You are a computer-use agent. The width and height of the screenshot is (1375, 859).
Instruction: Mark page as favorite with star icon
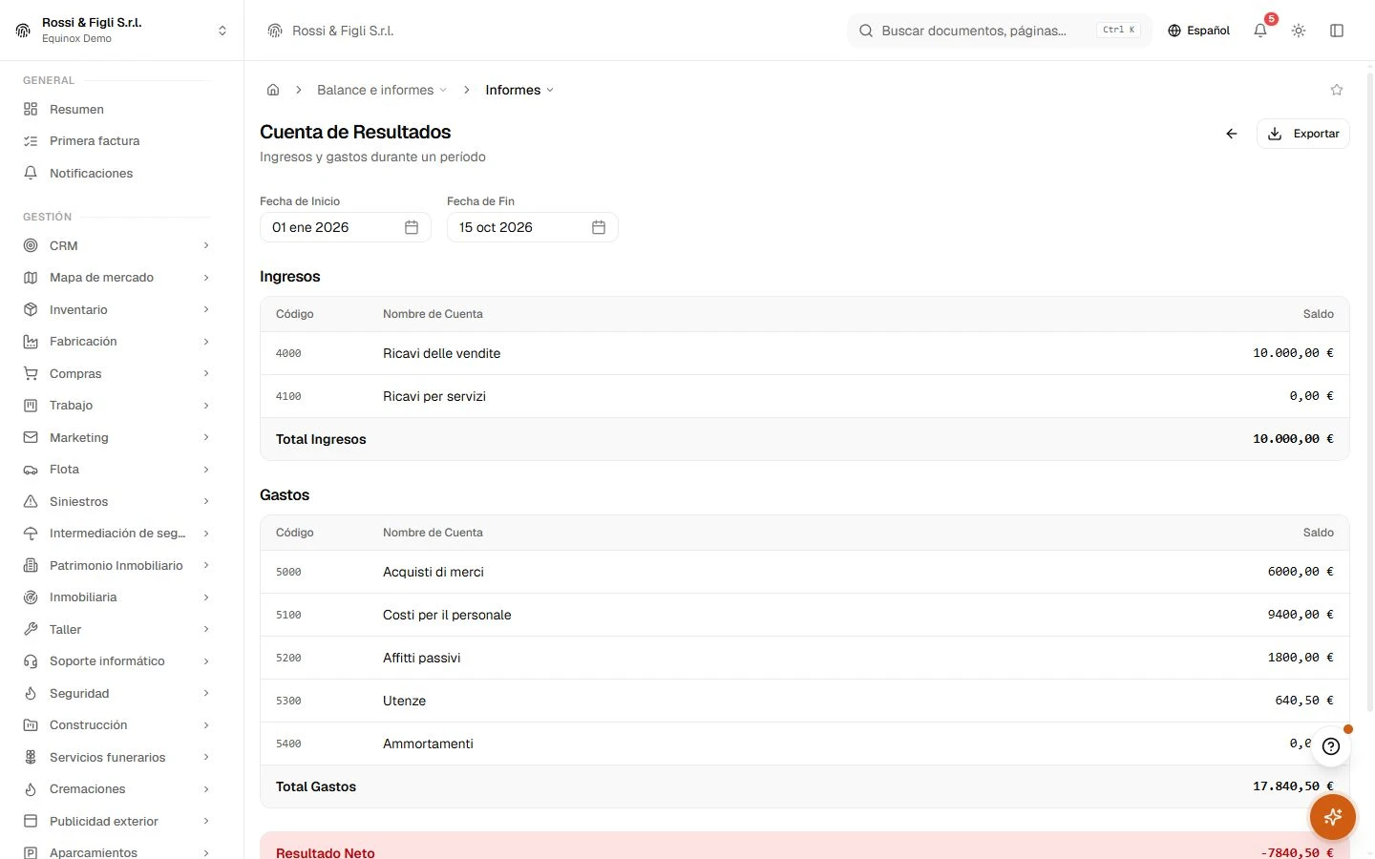[1337, 90]
